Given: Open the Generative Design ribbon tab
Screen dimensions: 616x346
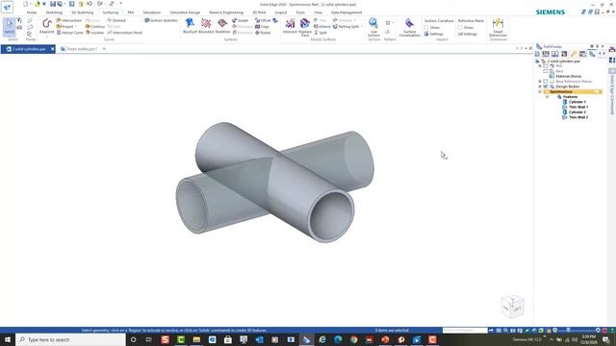Looking at the screenshot, I should click(x=185, y=12).
